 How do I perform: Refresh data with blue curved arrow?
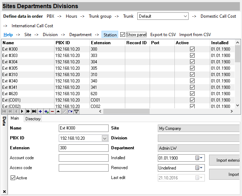point(70,111)
